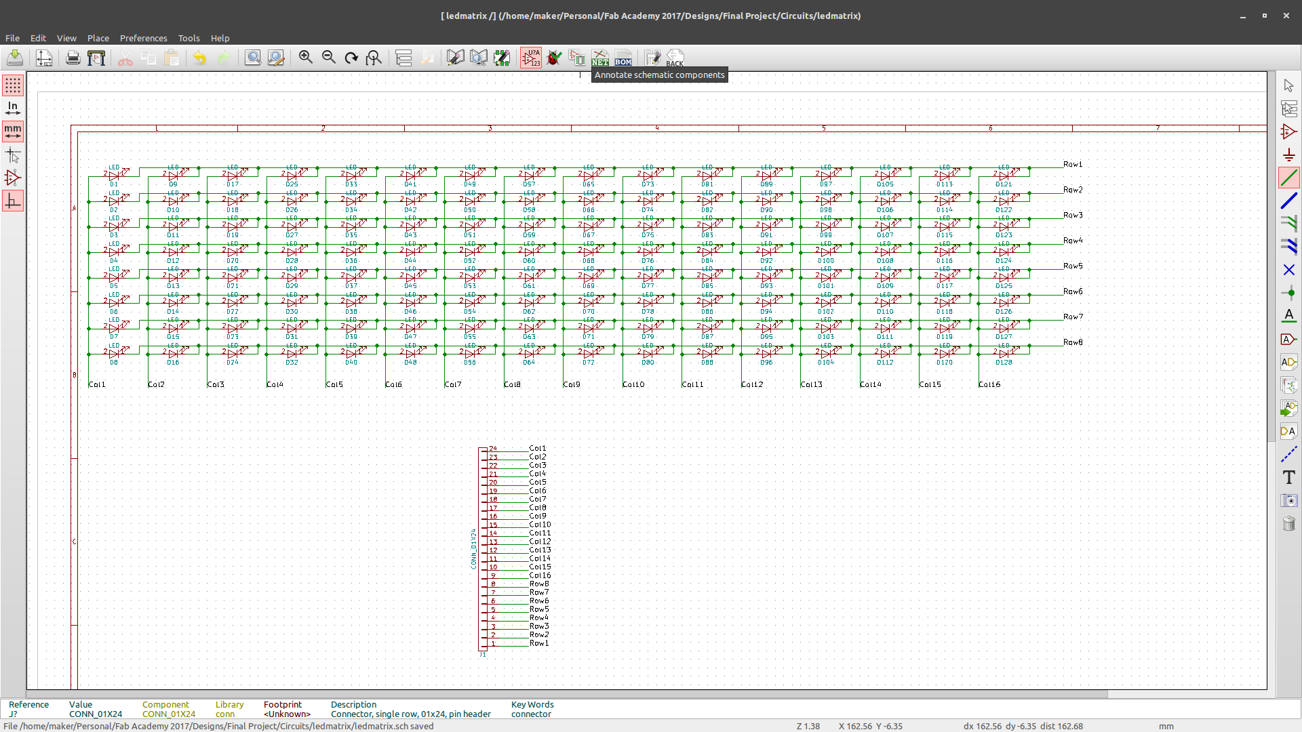The width and height of the screenshot is (1302, 732).
Task: Click the back-import BACK icon
Action: pyautogui.click(x=675, y=58)
